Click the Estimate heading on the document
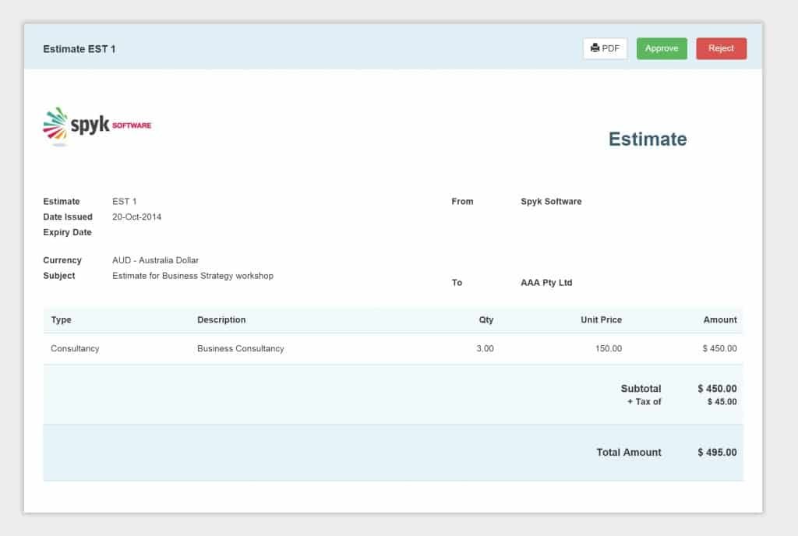Viewport: 798px width, 536px height. (648, 139)
